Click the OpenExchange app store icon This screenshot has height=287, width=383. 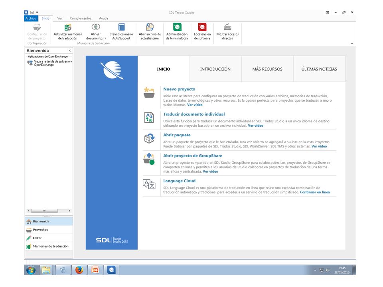click(30, 63)
